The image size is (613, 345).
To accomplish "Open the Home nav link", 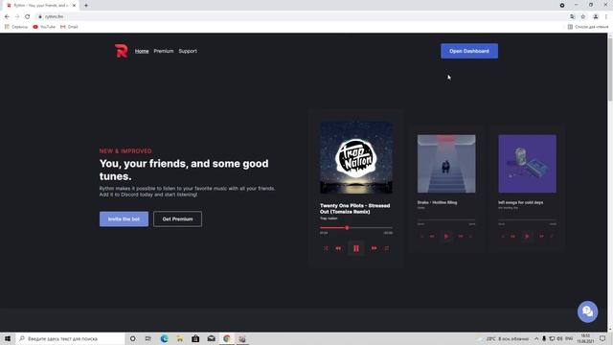I will (142, 51).
